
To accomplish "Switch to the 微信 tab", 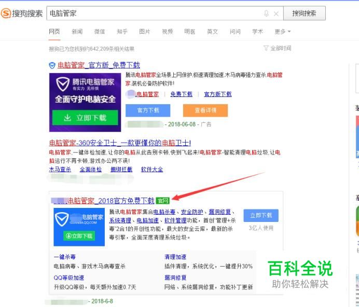I will (x=100, y=32).
